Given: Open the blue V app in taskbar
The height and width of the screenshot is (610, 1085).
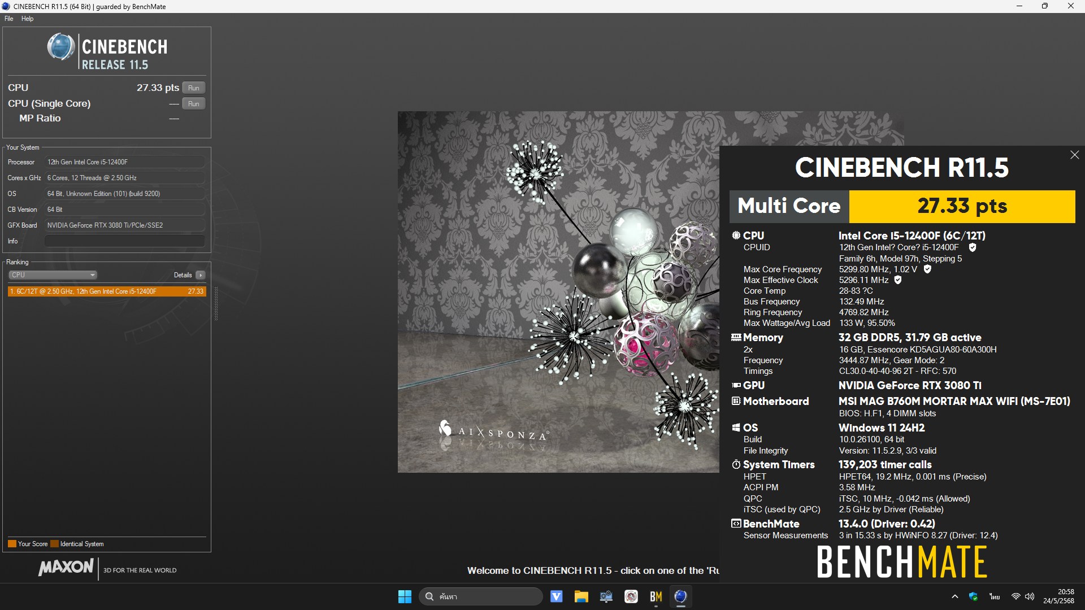Looking at the screenshot, I should [557, 596].
